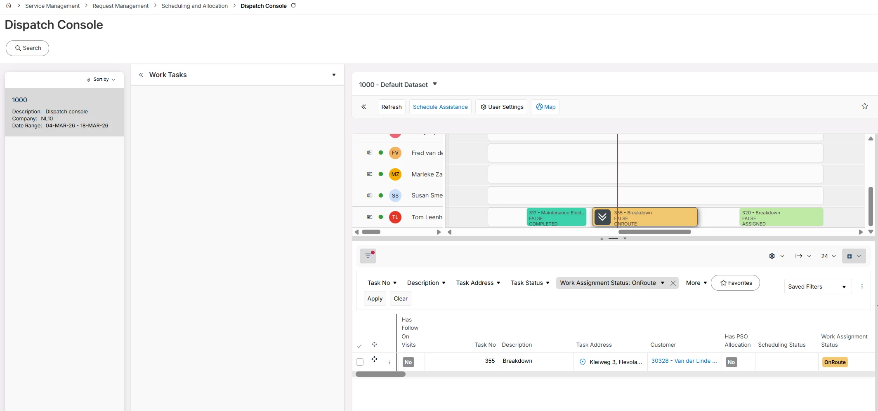Click the task table horizontal scrollbar
The image size is (878, 411).
click(x=380, y=374)
